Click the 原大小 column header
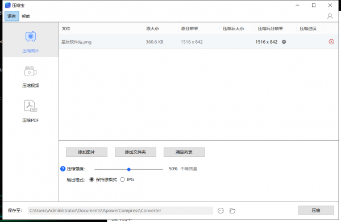 tap(152, 28)
